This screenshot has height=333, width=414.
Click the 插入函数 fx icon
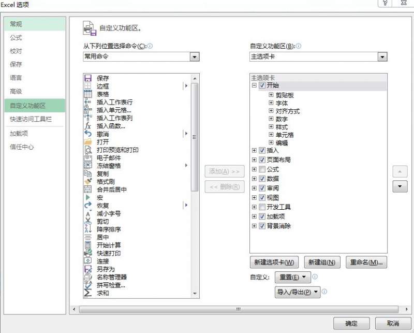click(x=87, y=126)
